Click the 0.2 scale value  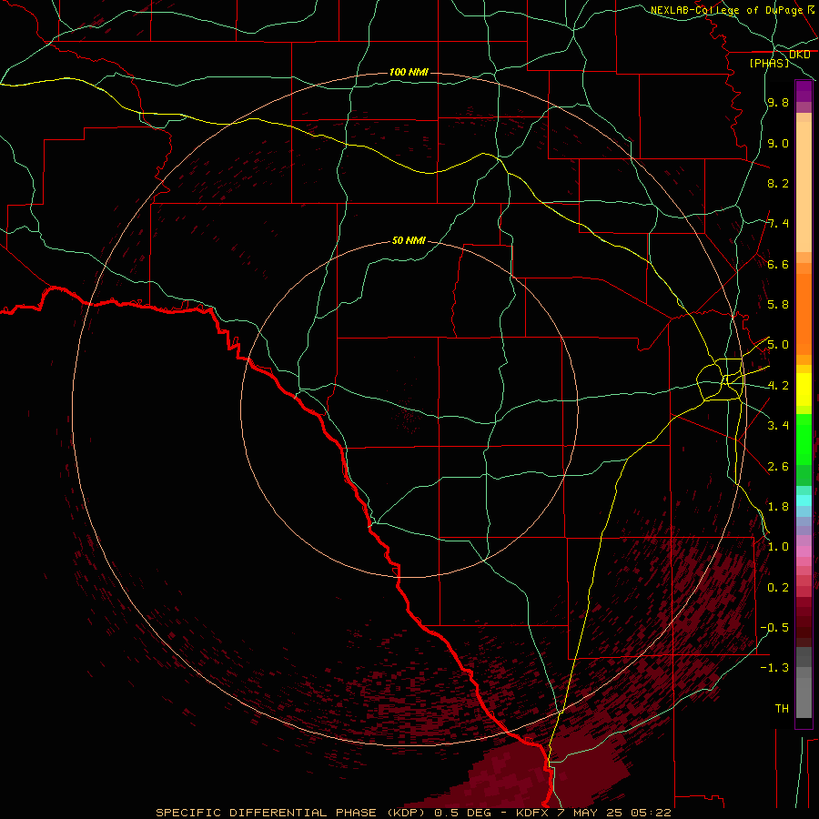point(778,588)
